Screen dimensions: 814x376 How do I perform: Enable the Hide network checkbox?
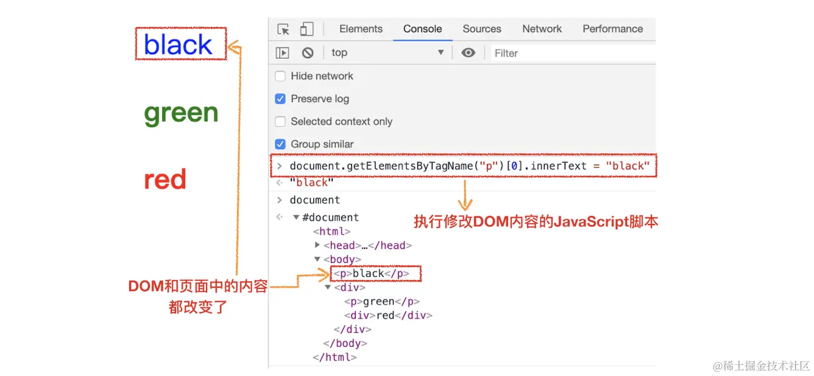click(x=280, y=76)
